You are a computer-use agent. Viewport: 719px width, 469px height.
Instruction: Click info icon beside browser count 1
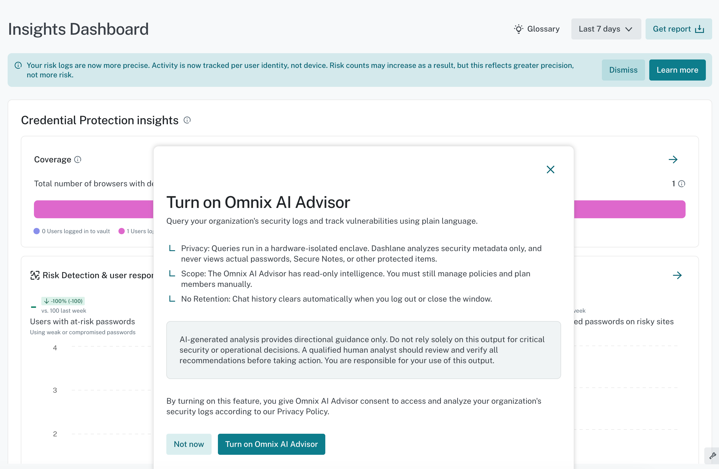tap(682, 184)
